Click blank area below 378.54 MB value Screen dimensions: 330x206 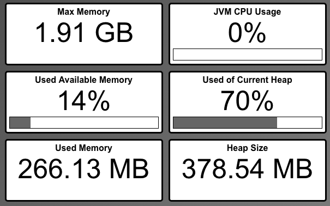(x=248, y=190)
